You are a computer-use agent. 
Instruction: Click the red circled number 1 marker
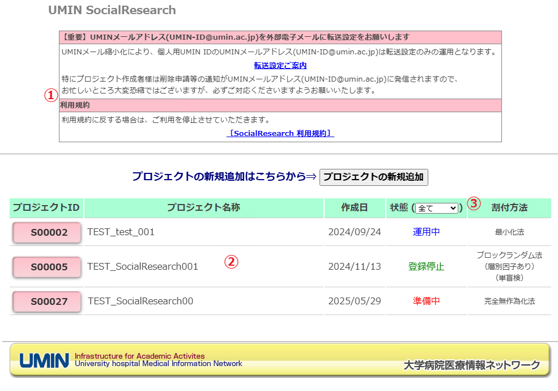tap(51, 95)
